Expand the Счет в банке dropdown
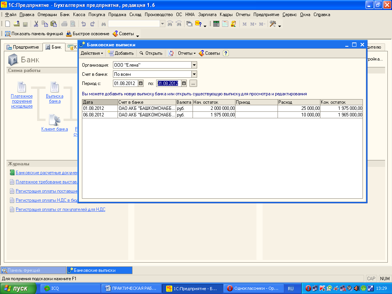This screenshot has height=294, width=392. click(194, 74)
